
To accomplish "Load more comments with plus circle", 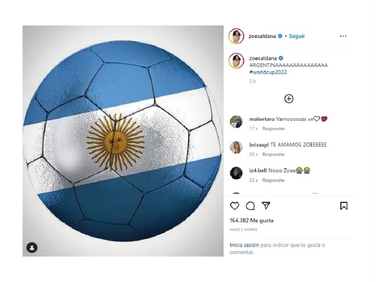I will point(289,99).
